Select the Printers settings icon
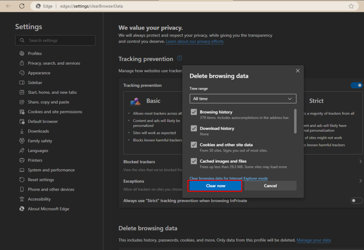The image size is (364, 250). (21, 160)
